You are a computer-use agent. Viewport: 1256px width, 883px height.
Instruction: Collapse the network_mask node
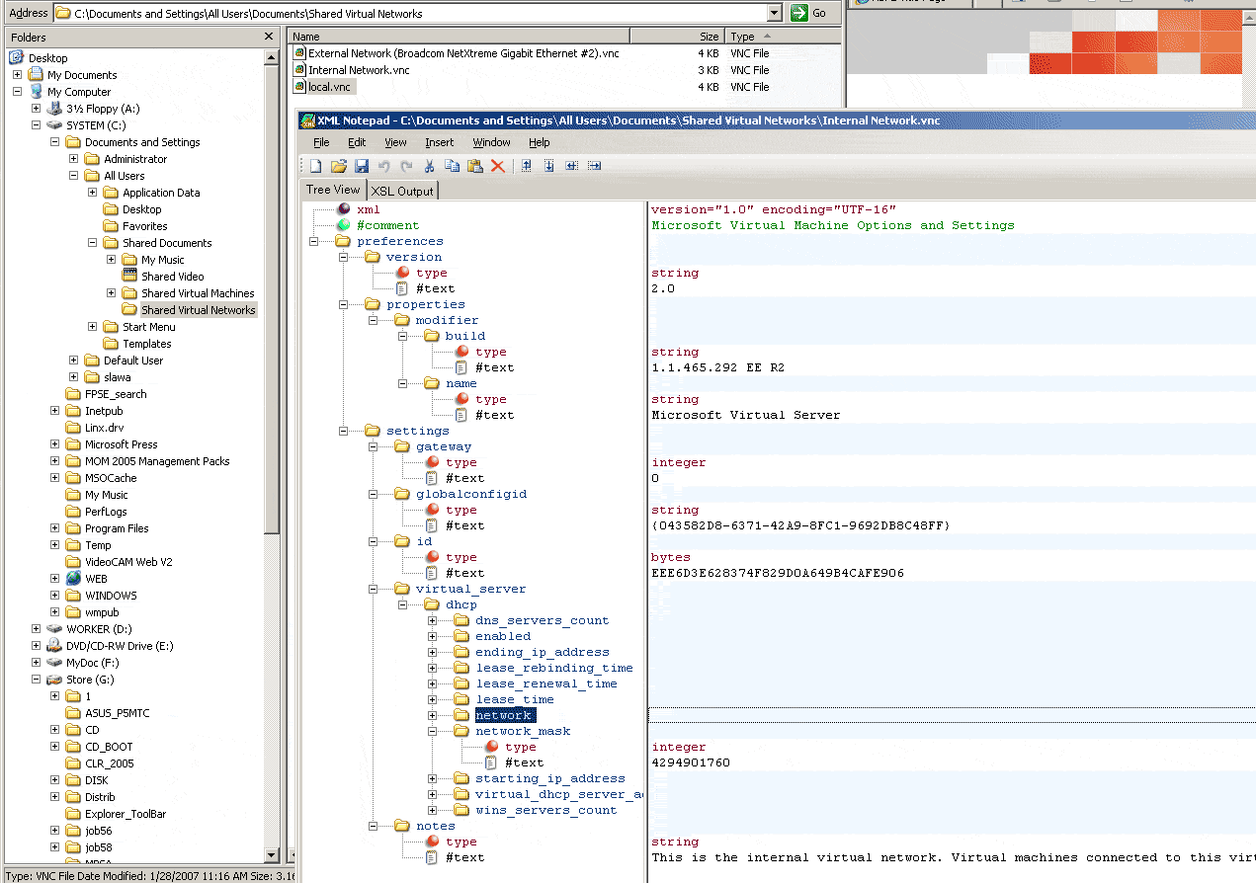pos(432,731)
